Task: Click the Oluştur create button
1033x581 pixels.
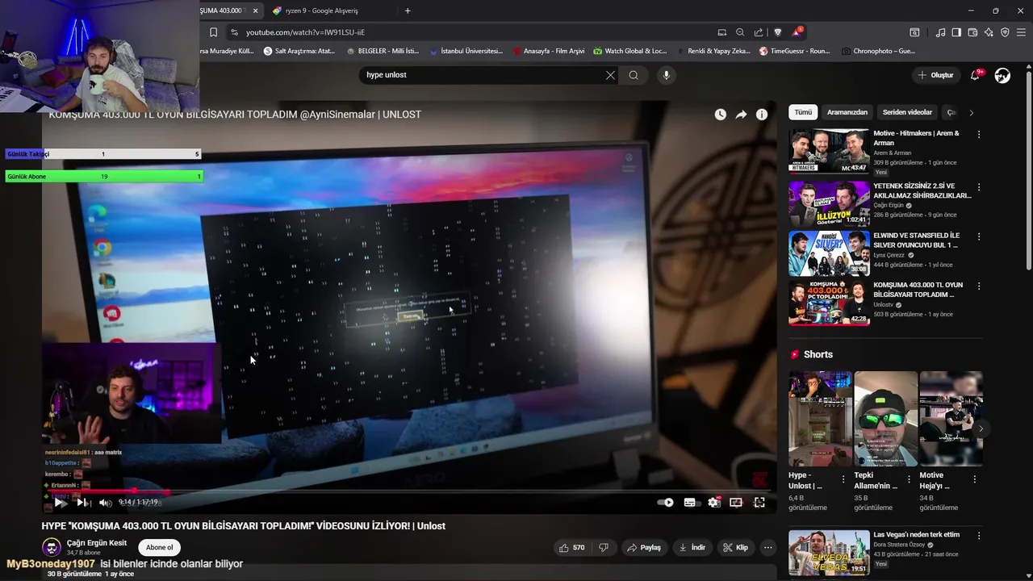Action: [x=935, y=75]
